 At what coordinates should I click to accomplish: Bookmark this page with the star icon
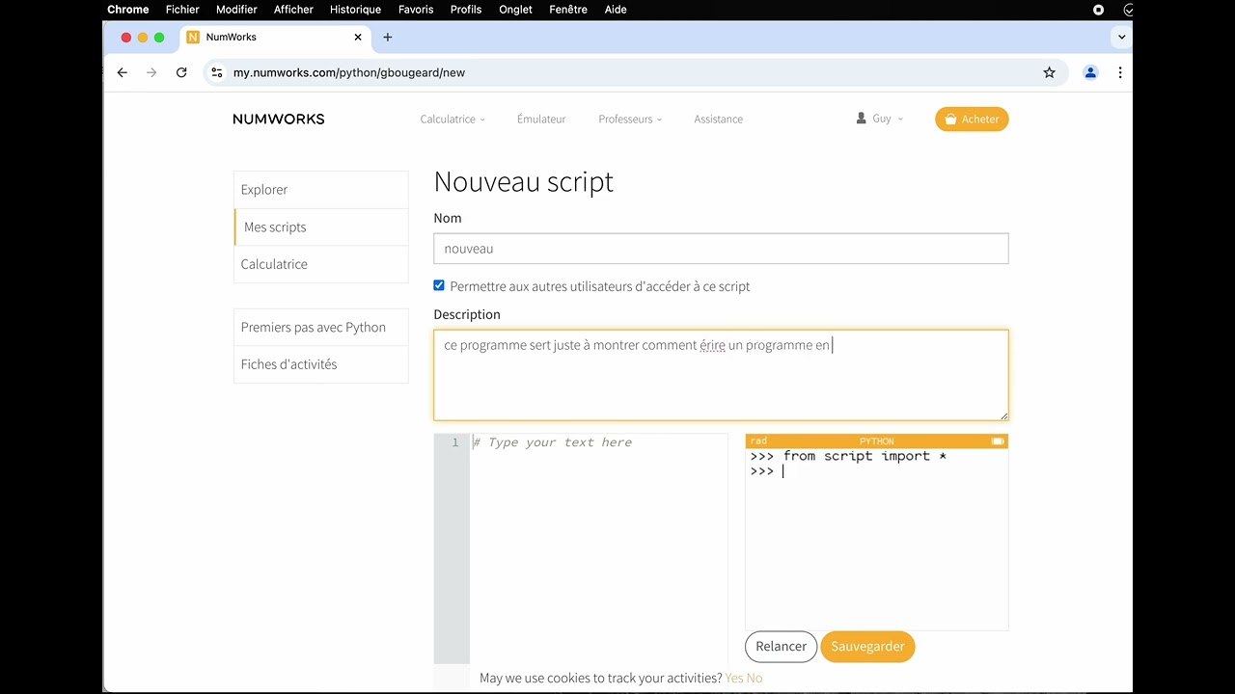point(1050,72)
